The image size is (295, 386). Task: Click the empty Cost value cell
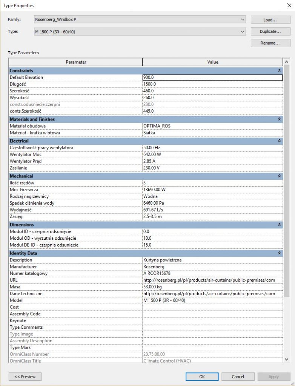click(x=212, y=307)
